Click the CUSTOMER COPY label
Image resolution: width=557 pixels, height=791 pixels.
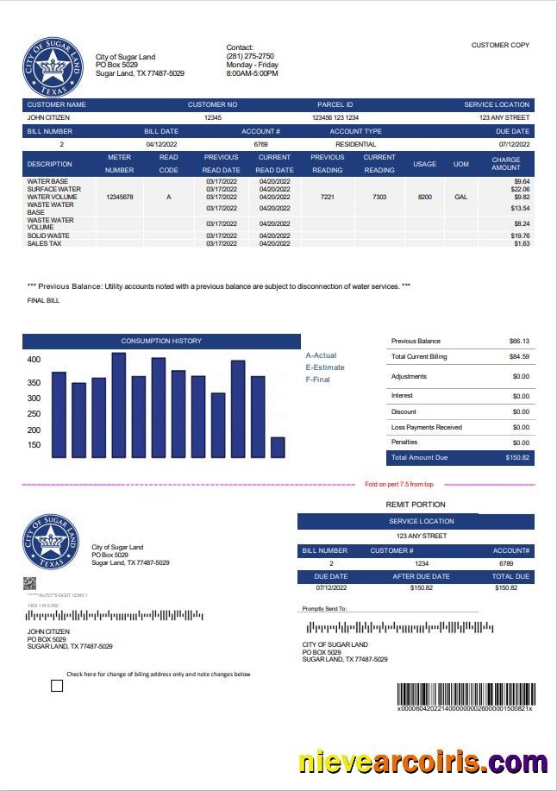click(x=500, y=45)
